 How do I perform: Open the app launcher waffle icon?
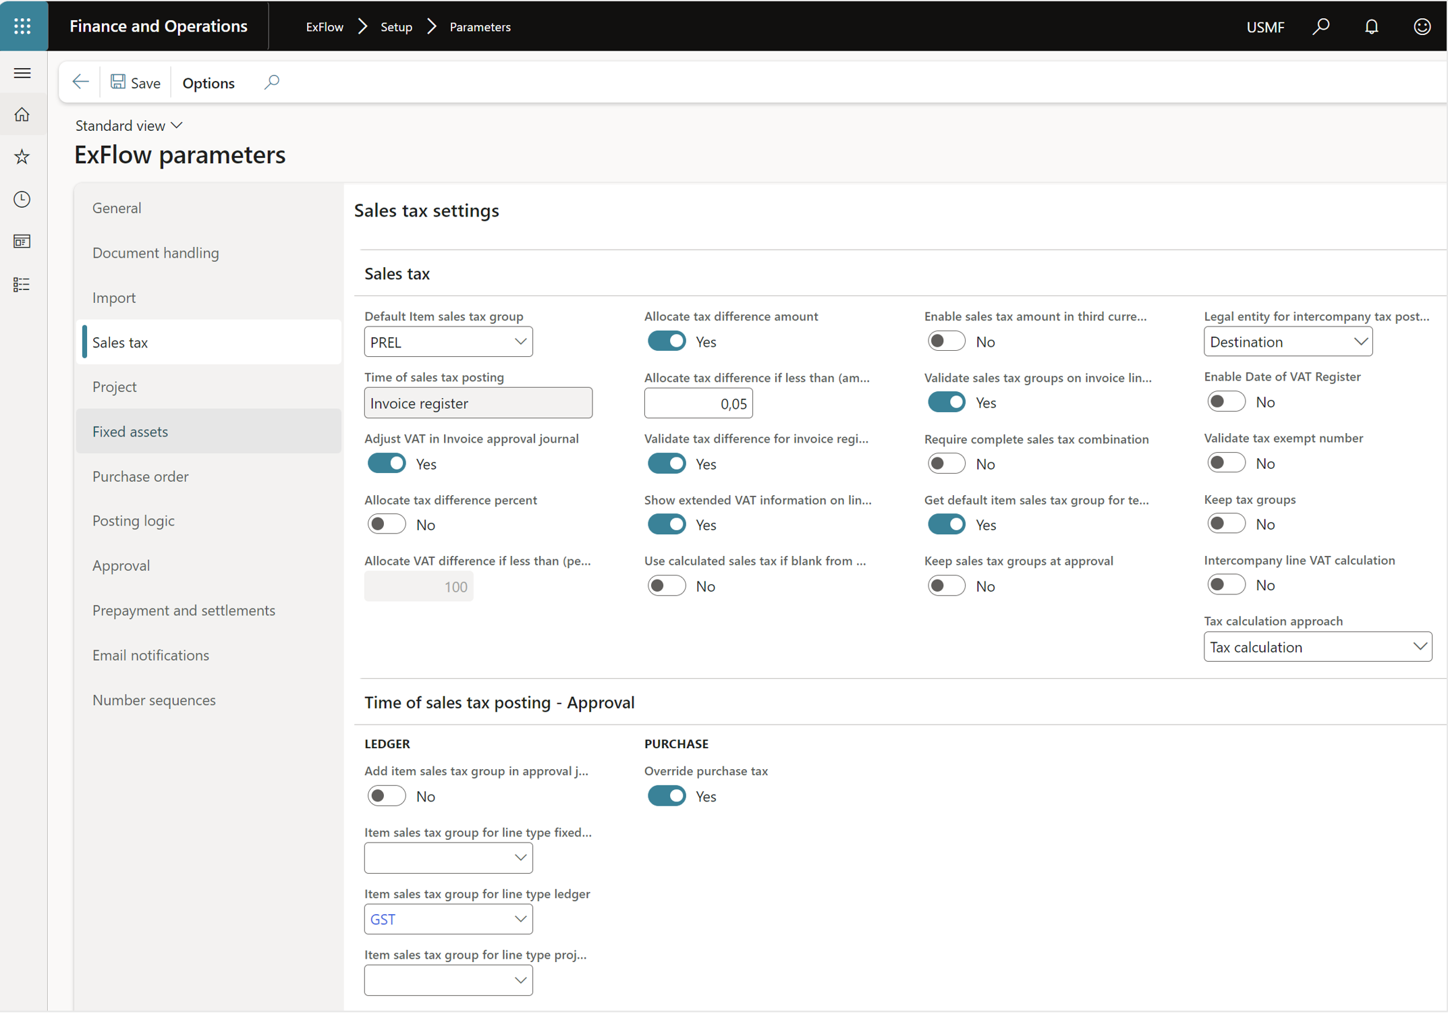point(23,26)
